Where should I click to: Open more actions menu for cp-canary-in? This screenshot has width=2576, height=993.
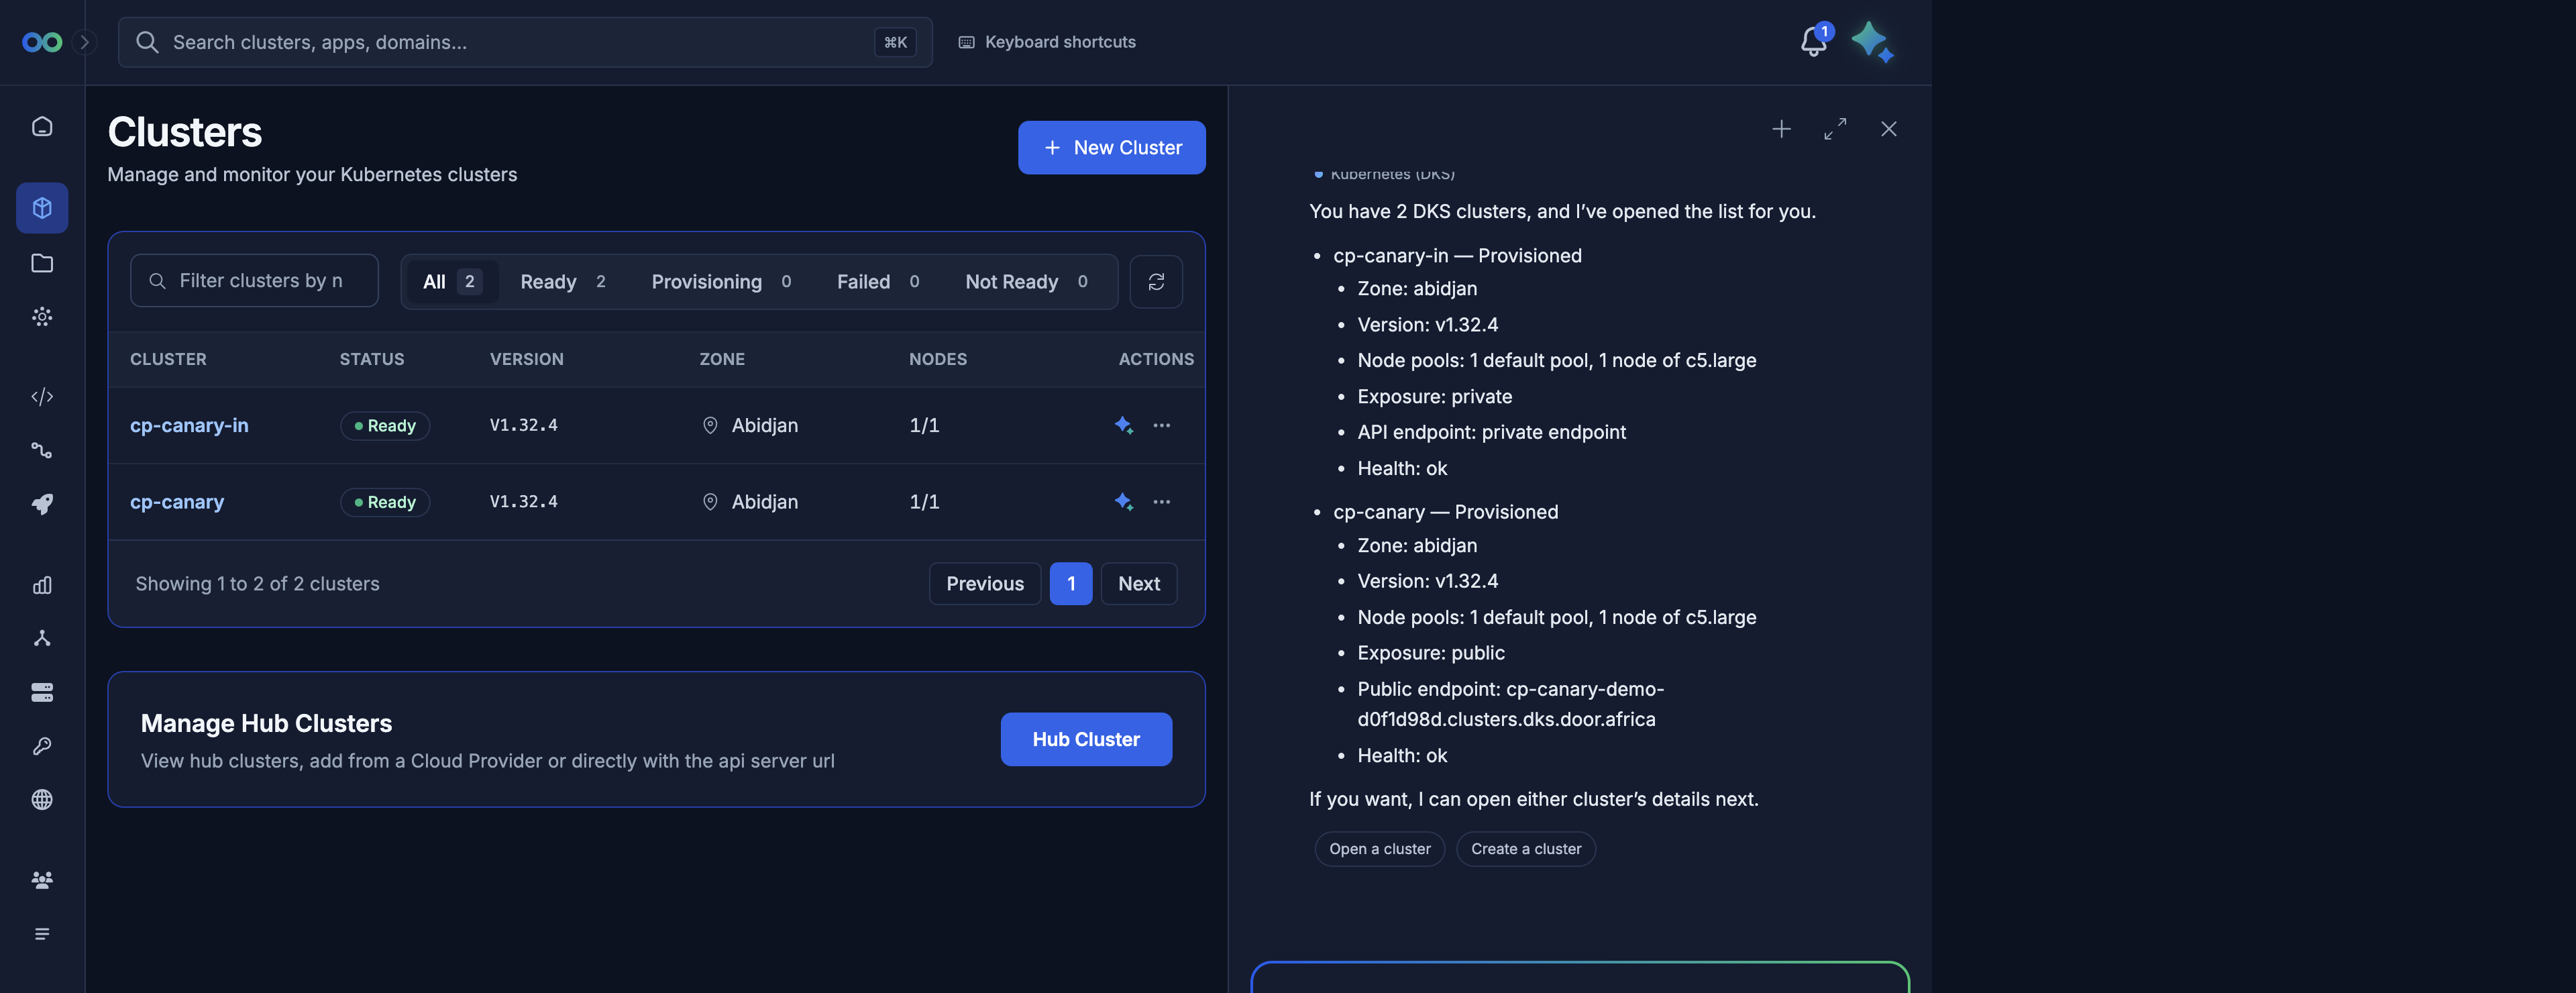[1161, 426]
